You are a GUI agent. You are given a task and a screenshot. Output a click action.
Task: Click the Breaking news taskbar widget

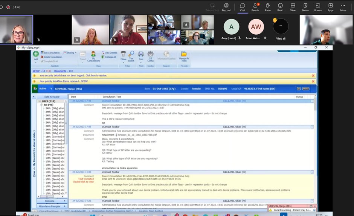coord(31,214)
